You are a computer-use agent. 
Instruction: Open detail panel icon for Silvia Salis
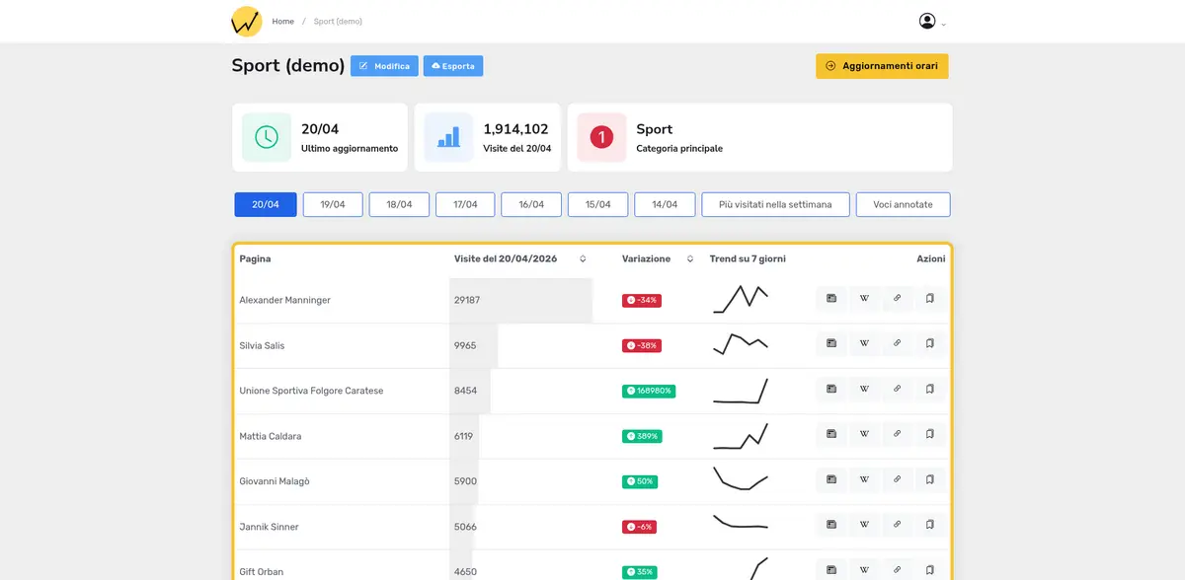tap(831, 344)
